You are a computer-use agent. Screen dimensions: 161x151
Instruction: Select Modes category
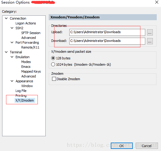coord(26,62)
